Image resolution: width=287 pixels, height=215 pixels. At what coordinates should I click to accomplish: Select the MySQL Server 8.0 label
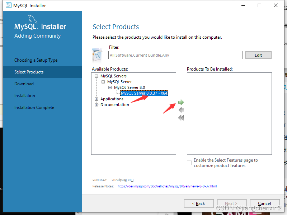coord(130,87)
